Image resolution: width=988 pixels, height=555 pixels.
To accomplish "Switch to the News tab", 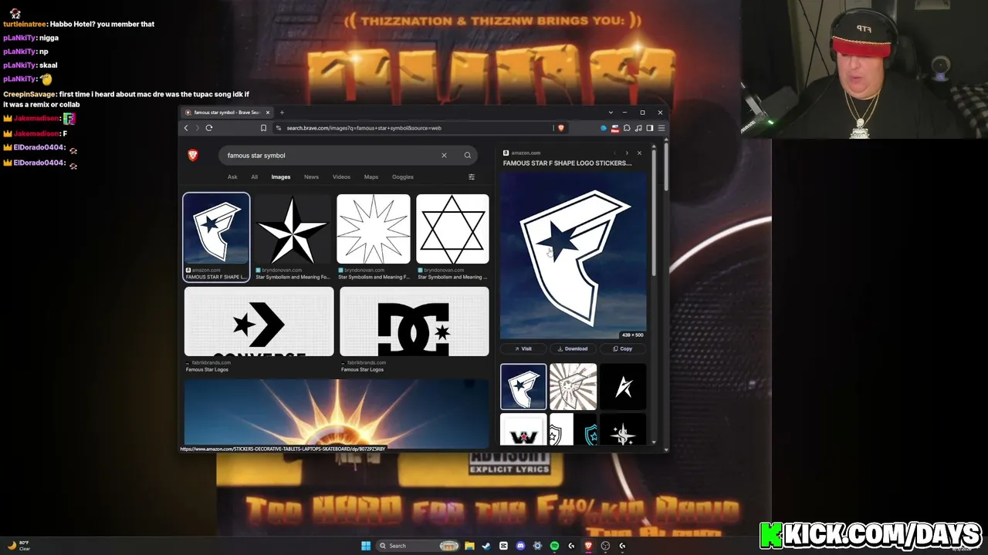I will [x=311, y=177].
